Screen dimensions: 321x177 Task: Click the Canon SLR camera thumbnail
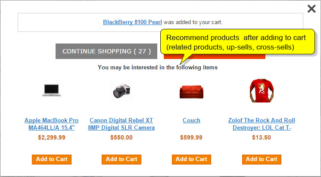point(122,91)
